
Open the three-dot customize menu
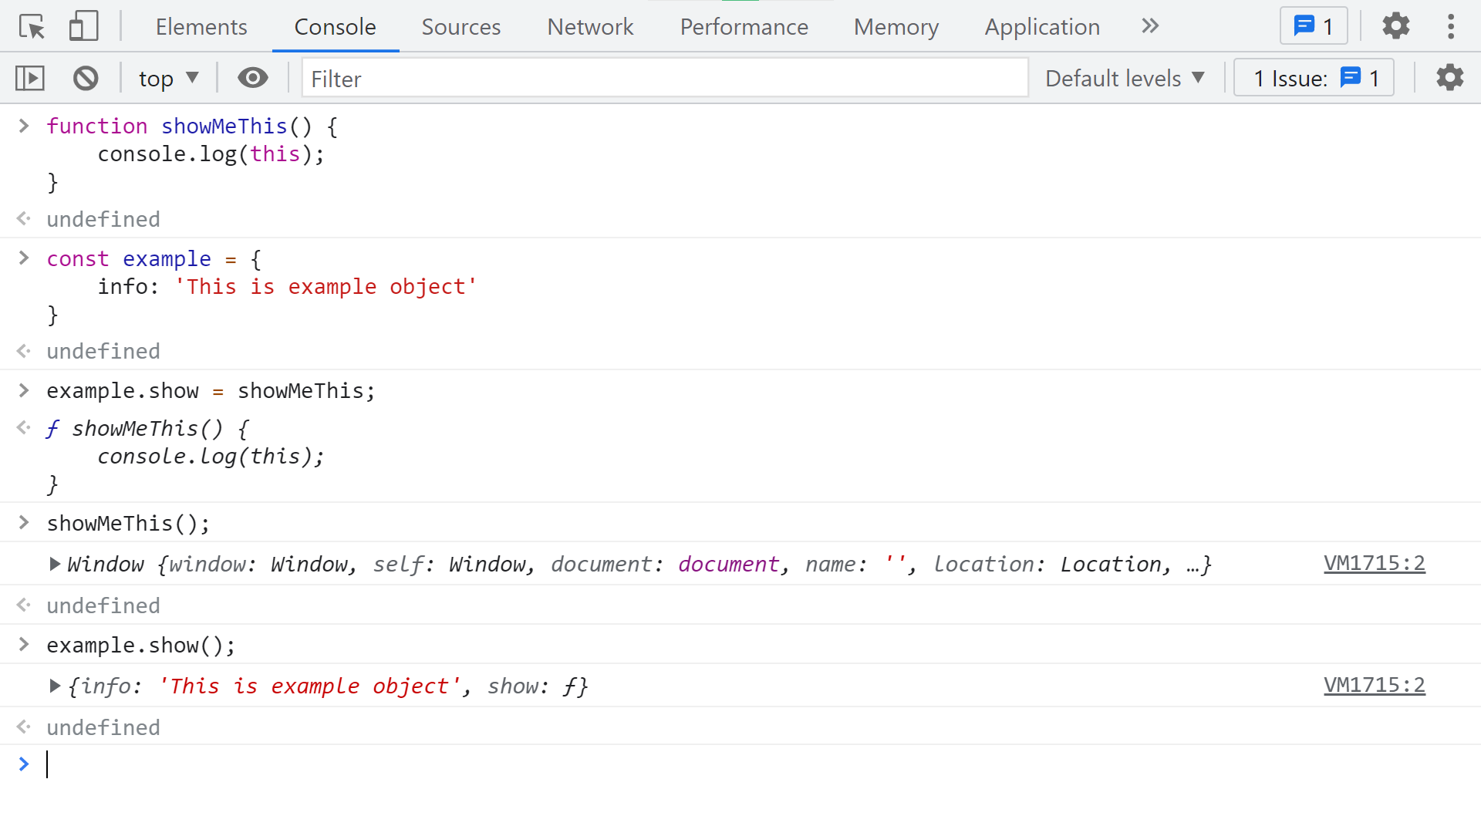click(1451, 26)
